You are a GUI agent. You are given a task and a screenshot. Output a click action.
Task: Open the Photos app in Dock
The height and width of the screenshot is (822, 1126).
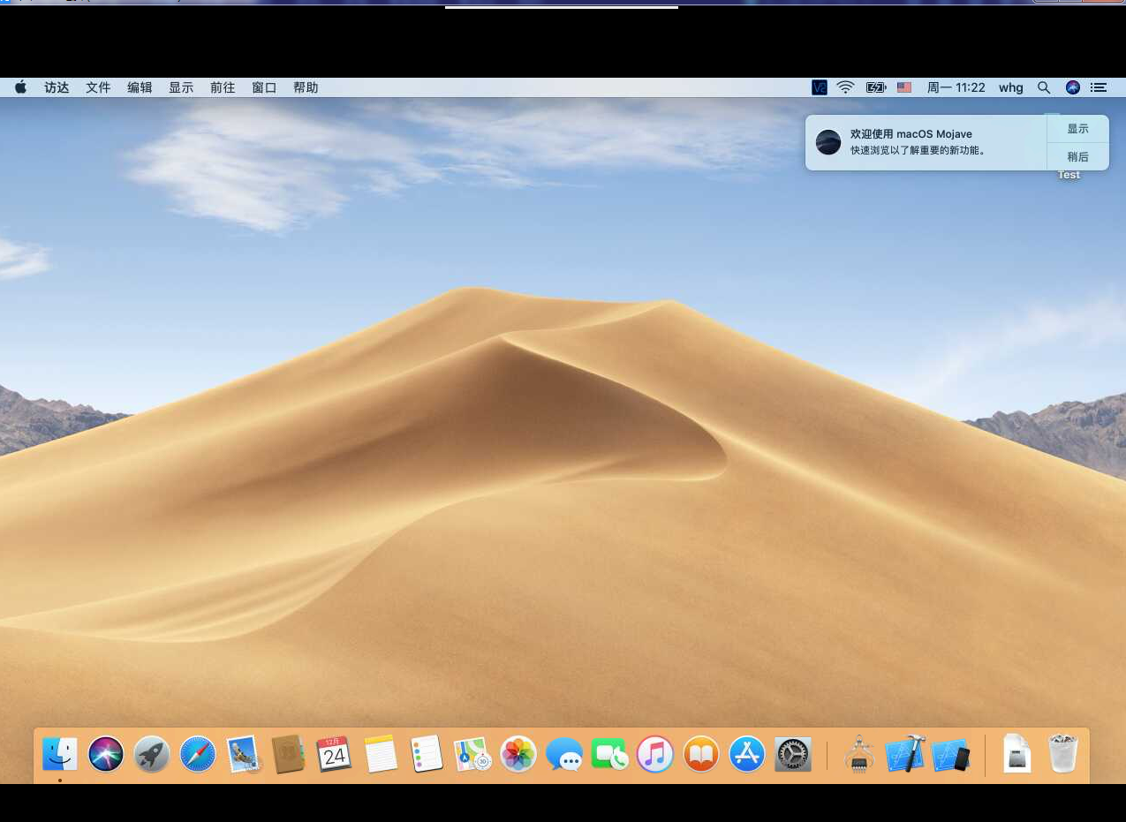(518, 754)
